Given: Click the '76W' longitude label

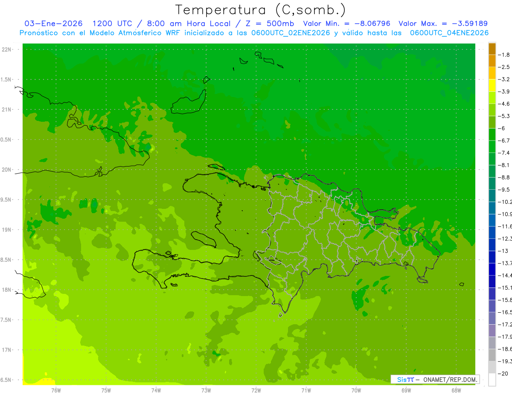Looking at the screenshot, I should (x=56, y=390).
